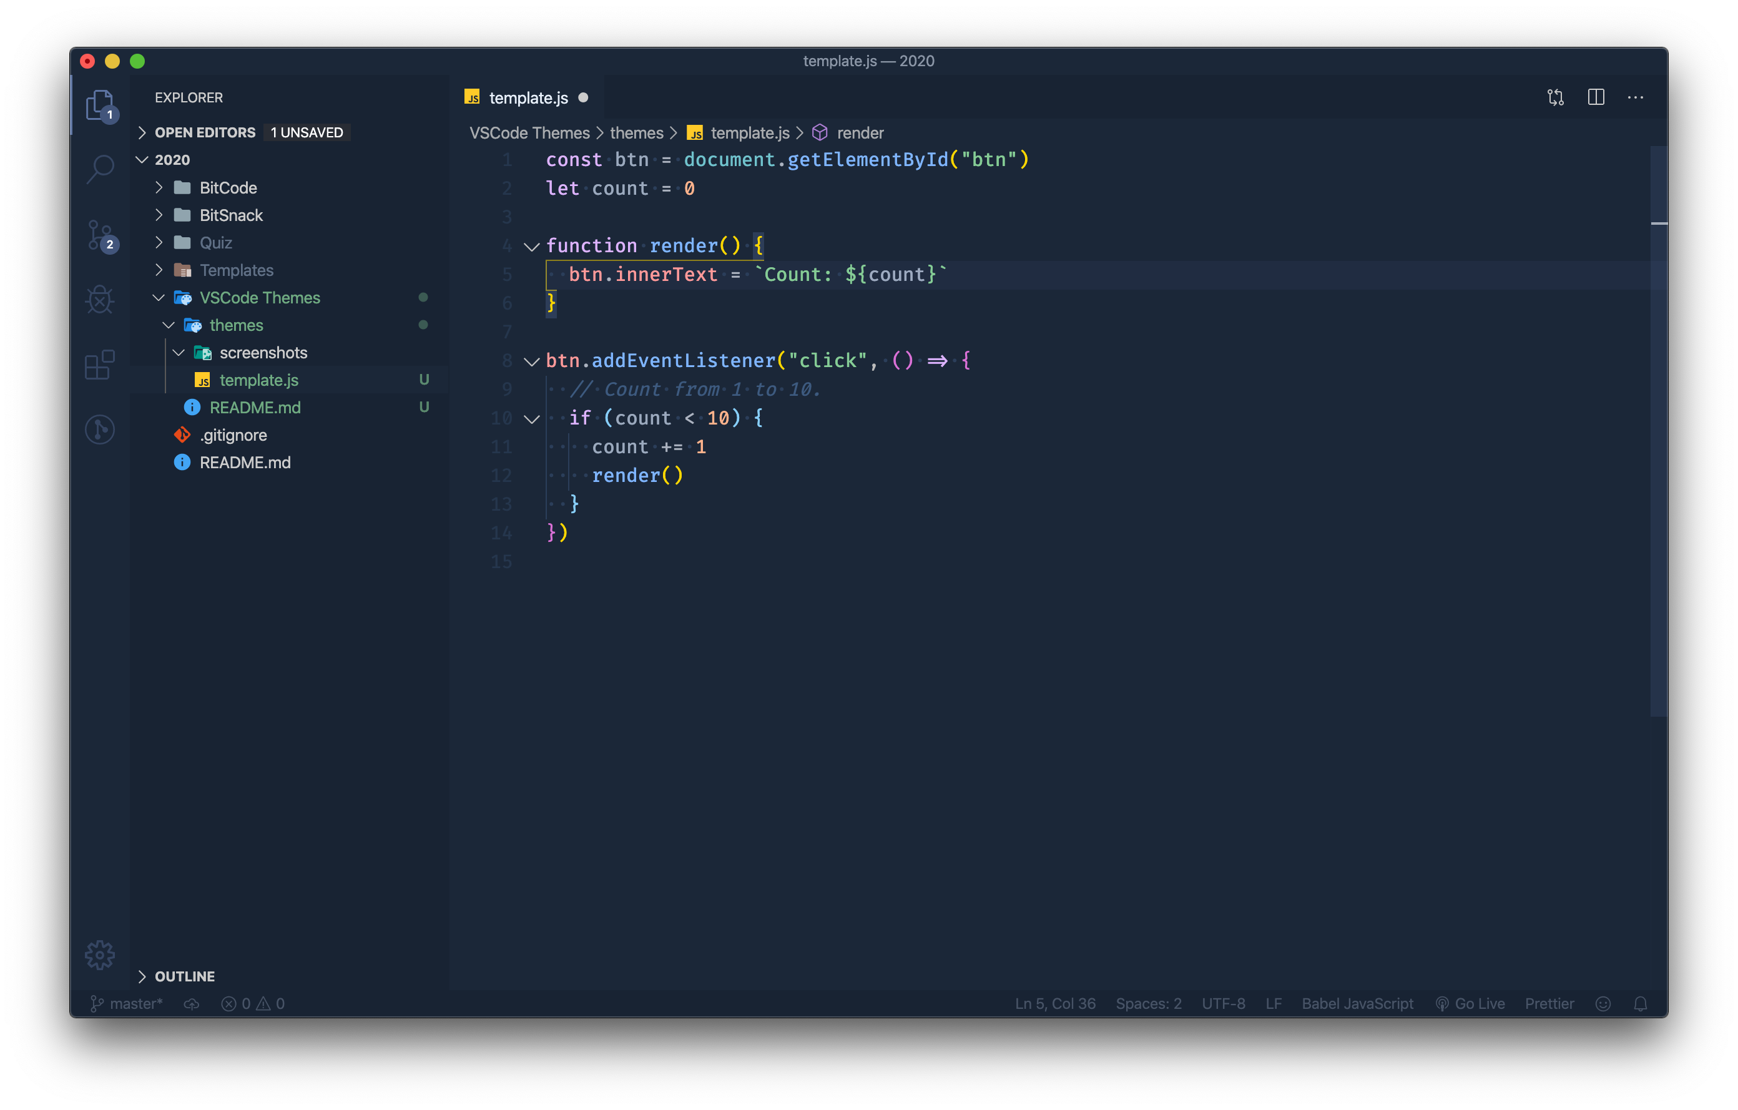Image resolution: width=1738 pixels, height=1110 pixels.
Task: Click the Manage gear icon
Action: (101, 955)
